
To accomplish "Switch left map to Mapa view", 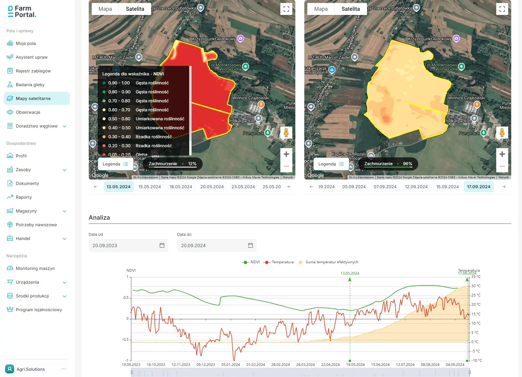I will click(x=105, y=9).
